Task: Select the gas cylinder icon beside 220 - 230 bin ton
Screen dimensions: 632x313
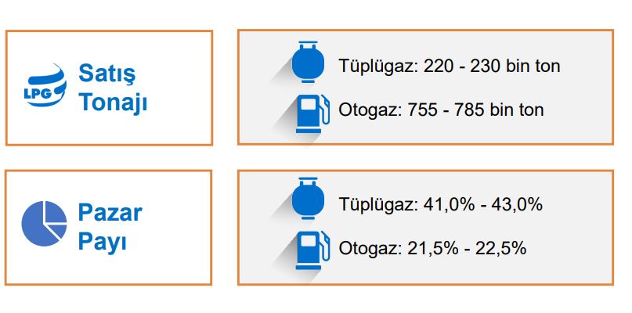Action: click(x=308, y=62)
